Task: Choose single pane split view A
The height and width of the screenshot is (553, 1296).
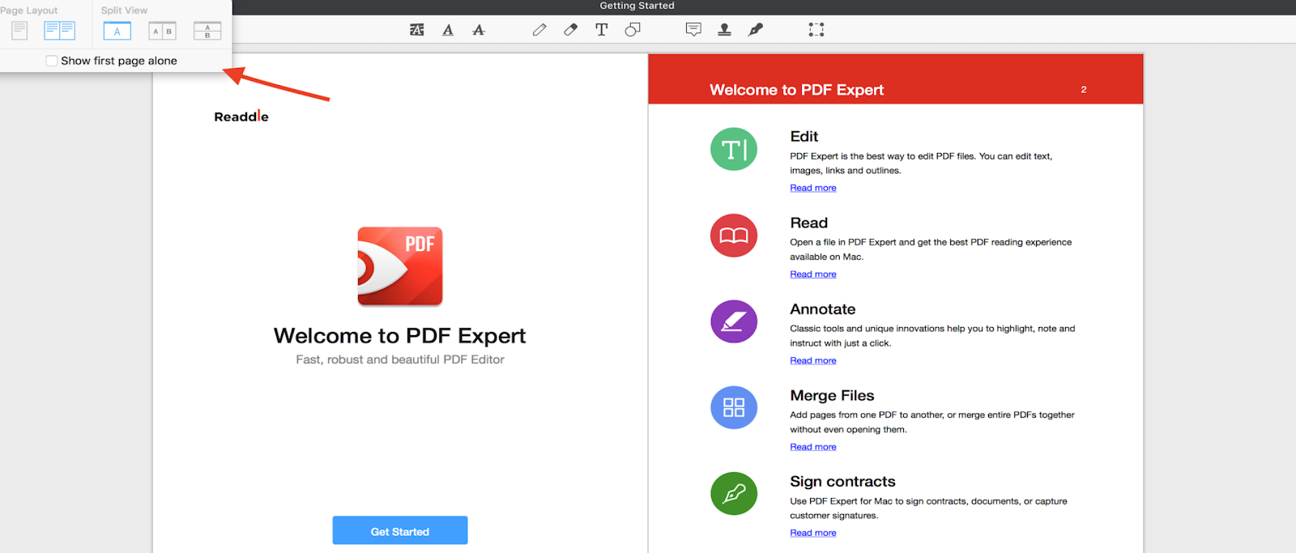Action: (117, 32)
